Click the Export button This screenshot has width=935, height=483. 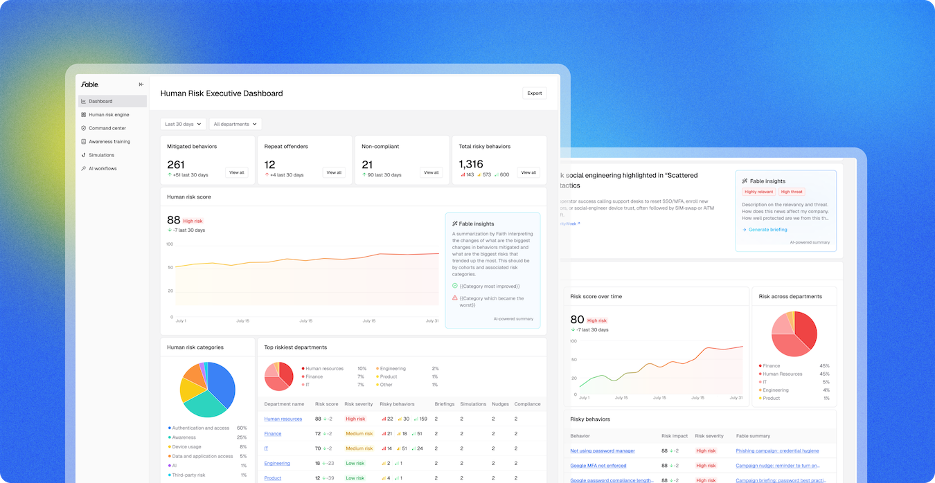point(534,93)
